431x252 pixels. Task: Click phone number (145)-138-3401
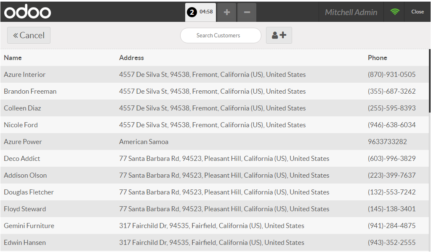[x=392, y=209]
